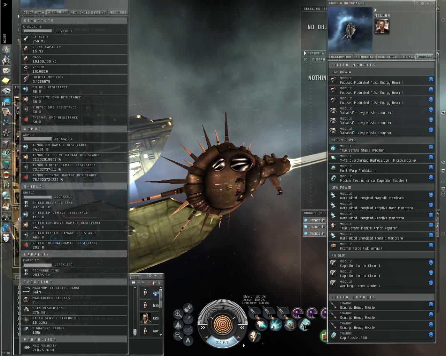Activate the armor repairer module on HUD
The image size is (446, 356).
(x=255, y=336)
